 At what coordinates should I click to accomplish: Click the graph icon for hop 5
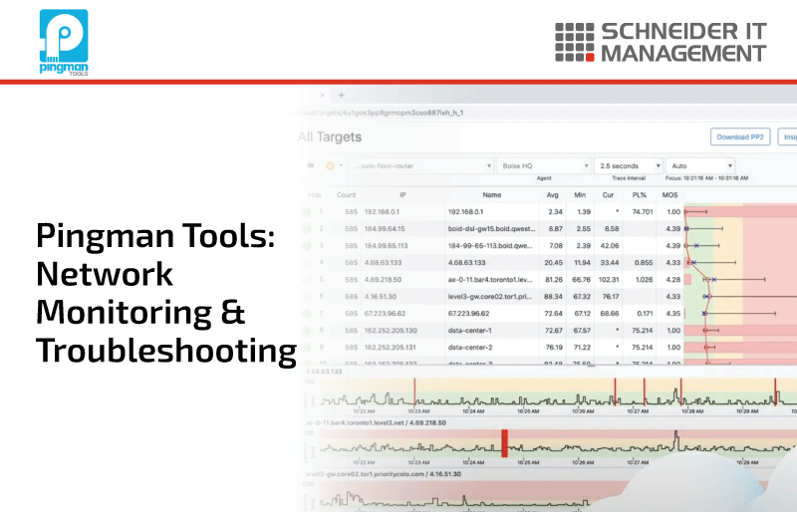tap(307, 280)
